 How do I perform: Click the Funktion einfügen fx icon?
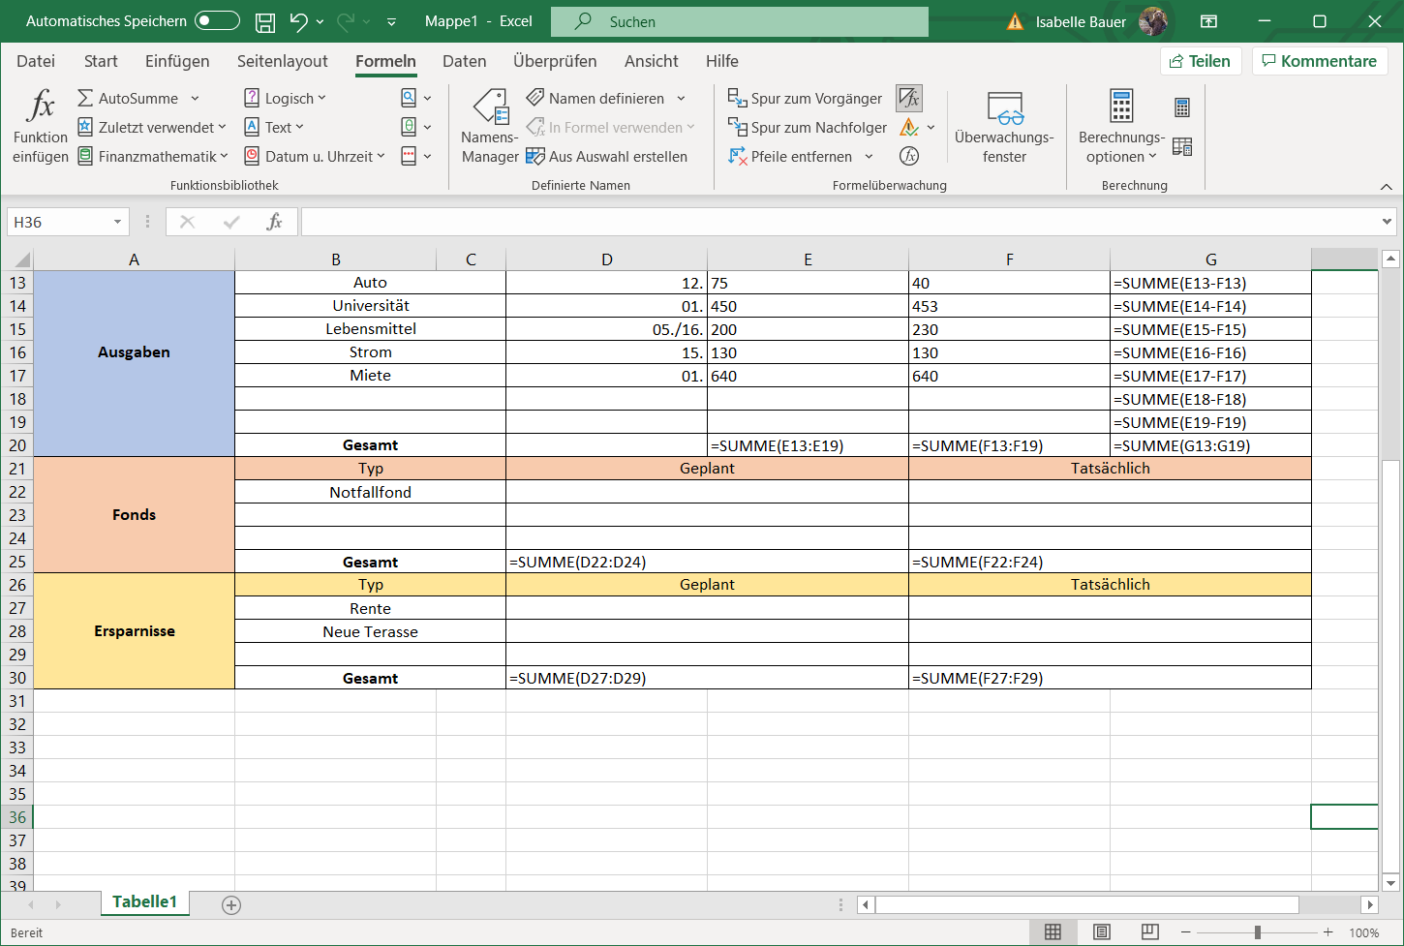coord(41,107)
